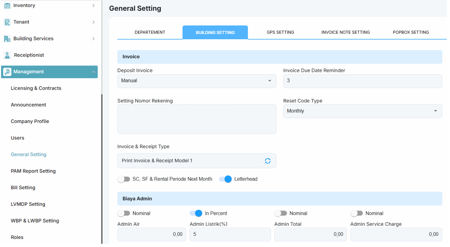Go to Licensing & Contracts
The width and height of the screenshot is (450, 247).
(36, 88)
